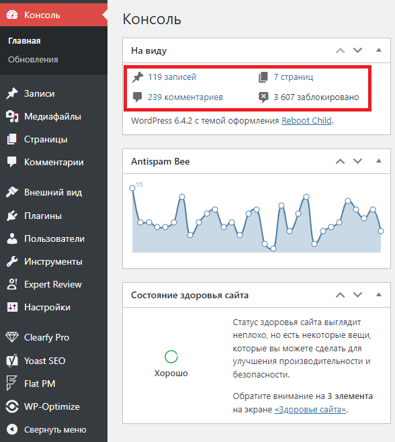Toggle the Состояние здоровья сайта panel triangle

tap(379, 295)
